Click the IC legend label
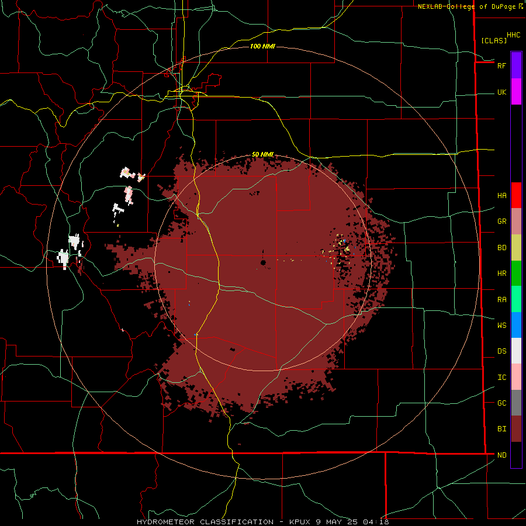 [501, 377]
